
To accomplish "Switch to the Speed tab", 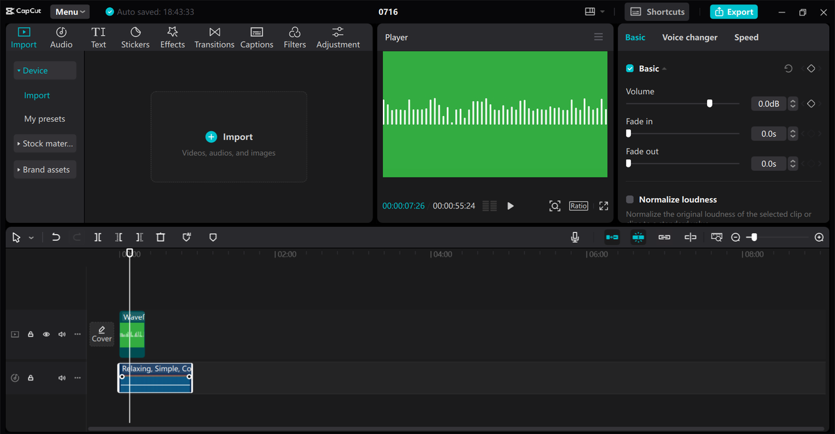I will pyautogui.click(x=746, y=37).
